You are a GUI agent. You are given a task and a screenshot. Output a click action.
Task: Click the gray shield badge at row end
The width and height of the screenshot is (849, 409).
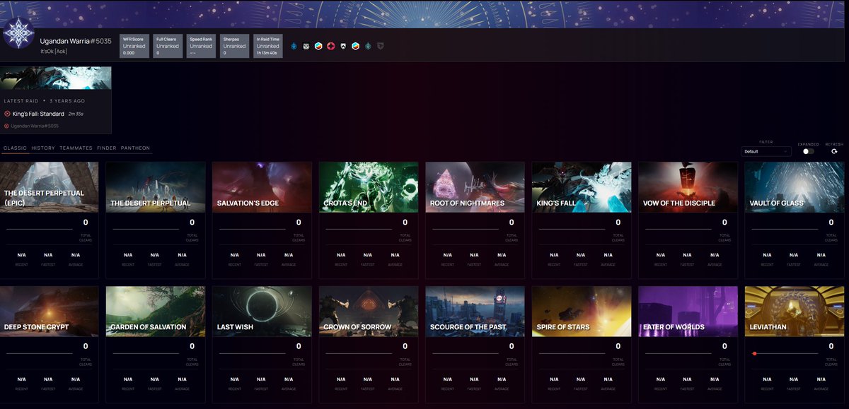(x=381, y=46)
